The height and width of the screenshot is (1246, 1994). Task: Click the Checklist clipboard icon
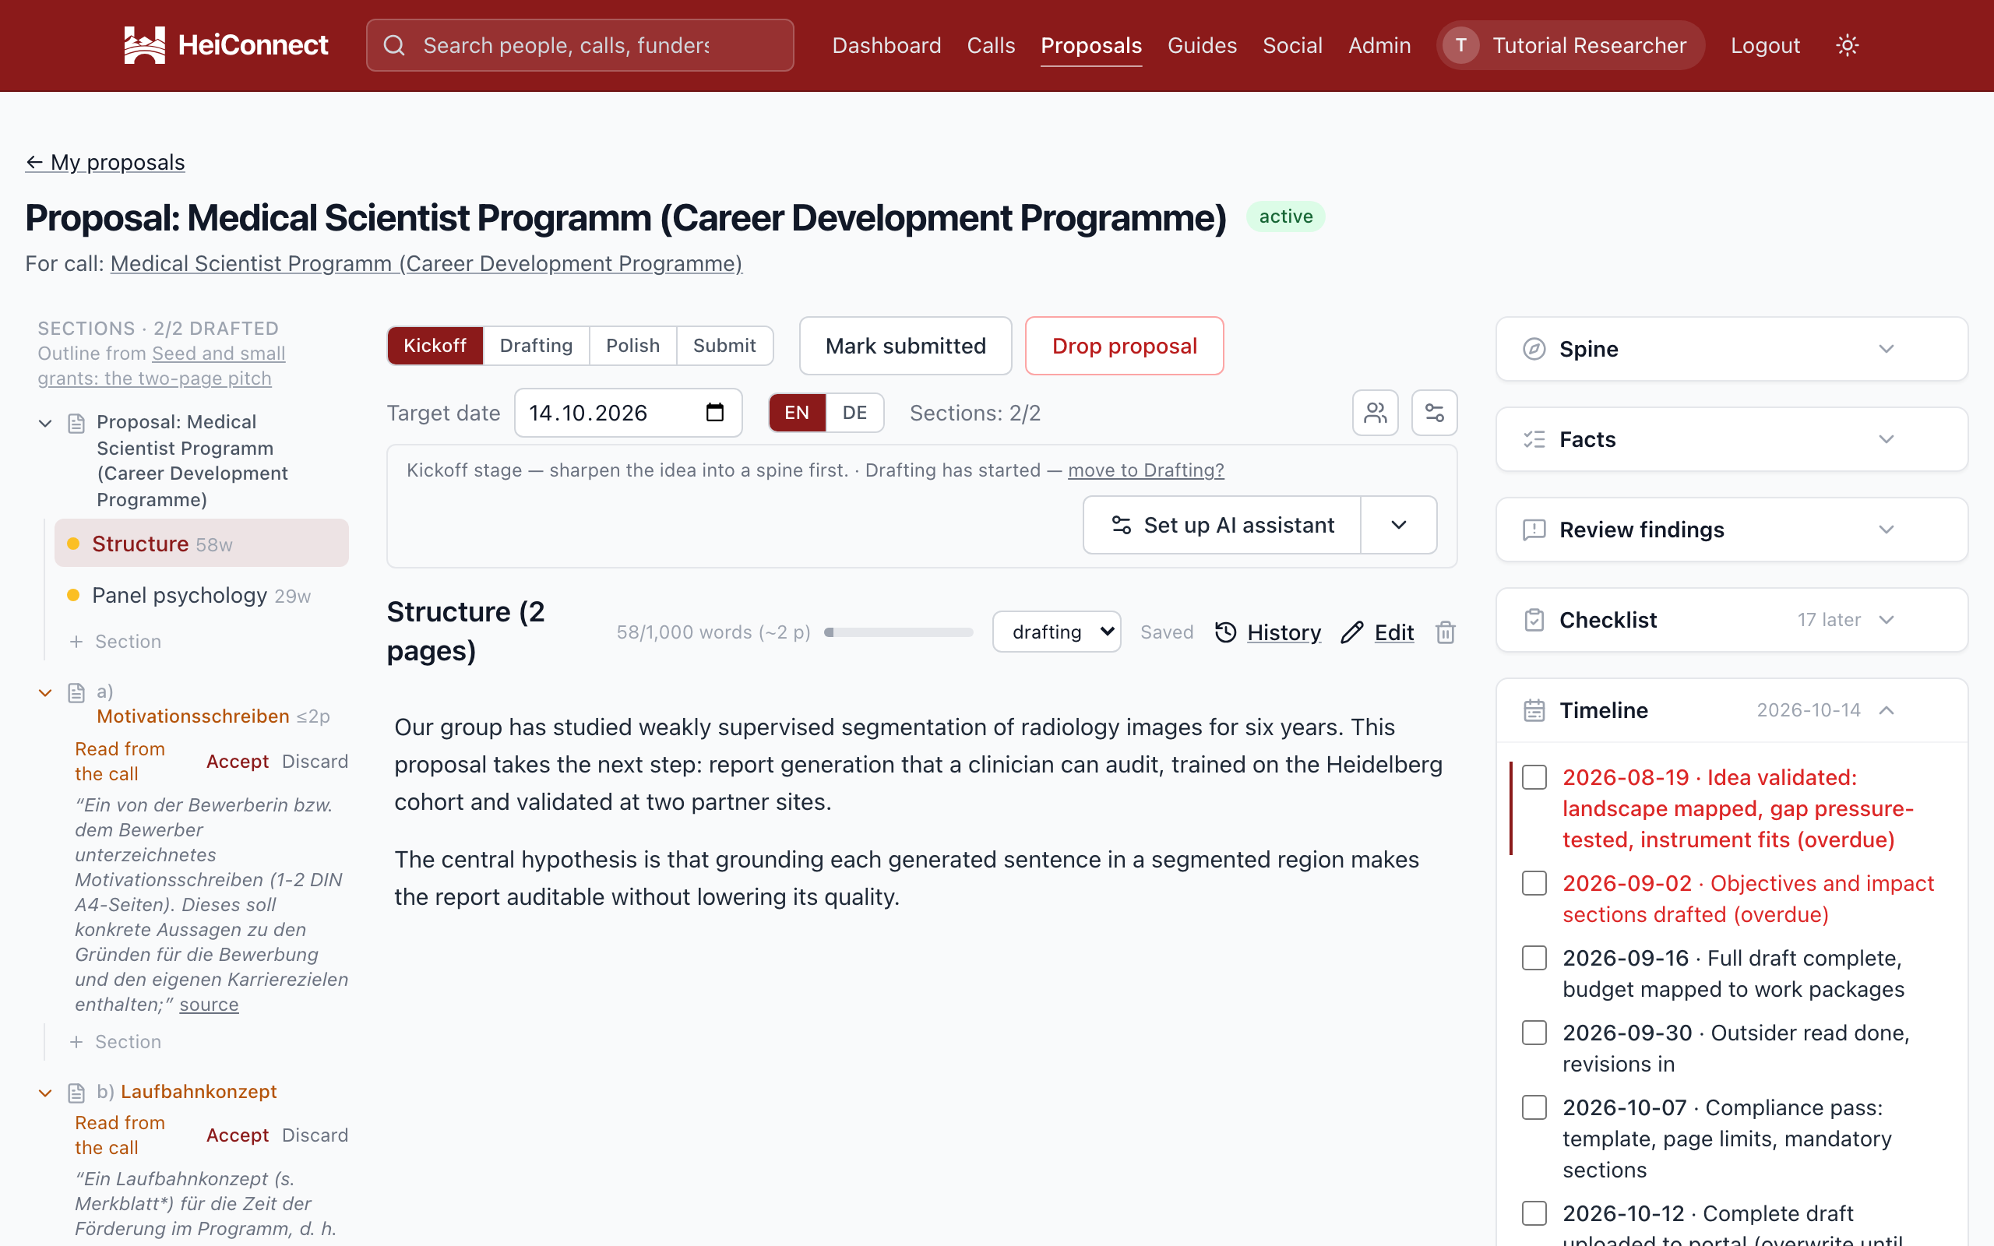point(1534,620)
